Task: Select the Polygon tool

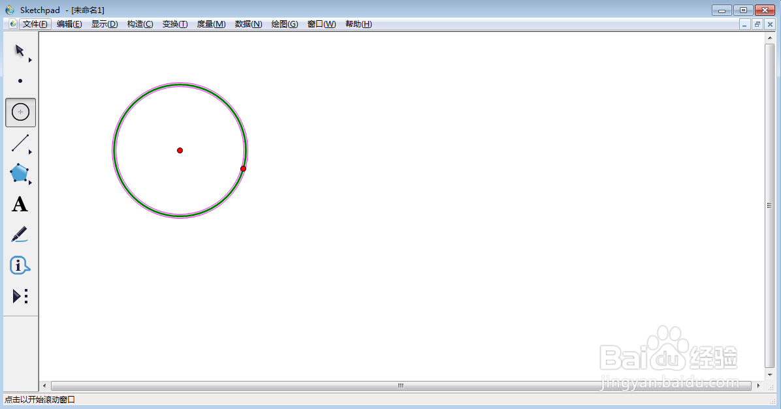Action: [19, 173]
